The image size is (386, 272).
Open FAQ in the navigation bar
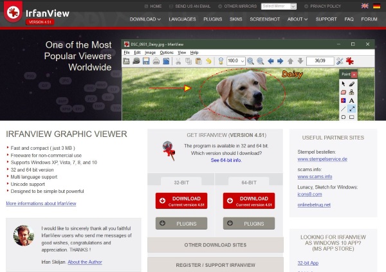click(349, 19)
